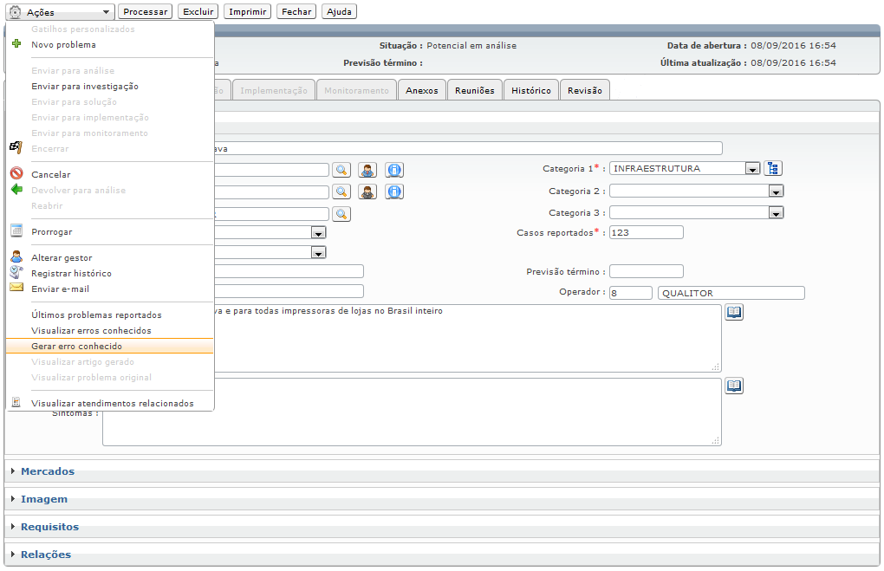The height and width of the screenshot is (571, 884).
Task: Click the blue info icon on Categoria 2 row
Action: [x=394, y=191]
